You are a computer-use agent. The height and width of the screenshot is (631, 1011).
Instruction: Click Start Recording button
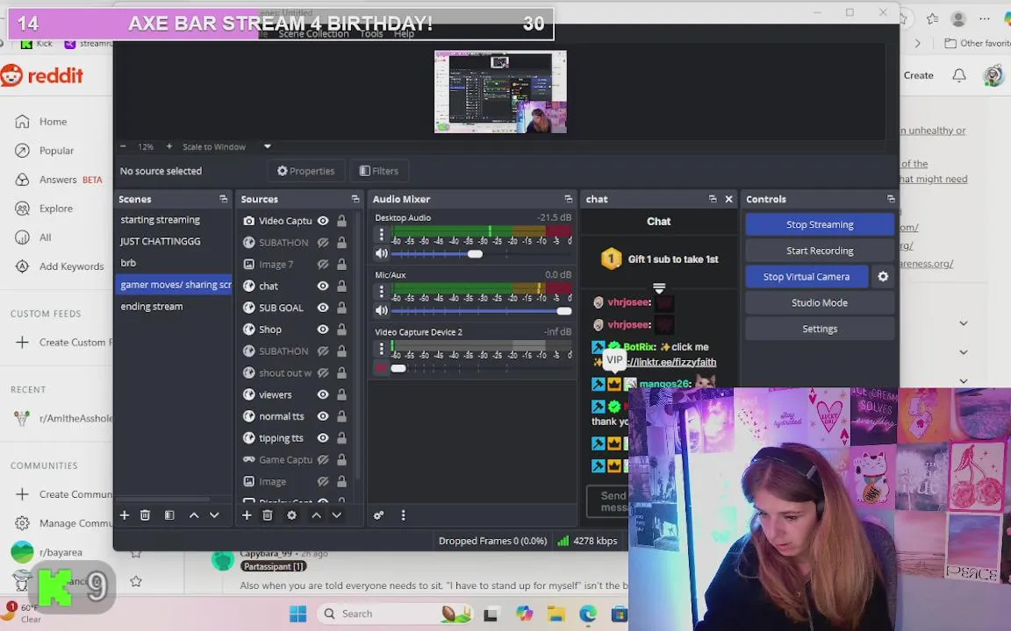[x=820, y=251]
